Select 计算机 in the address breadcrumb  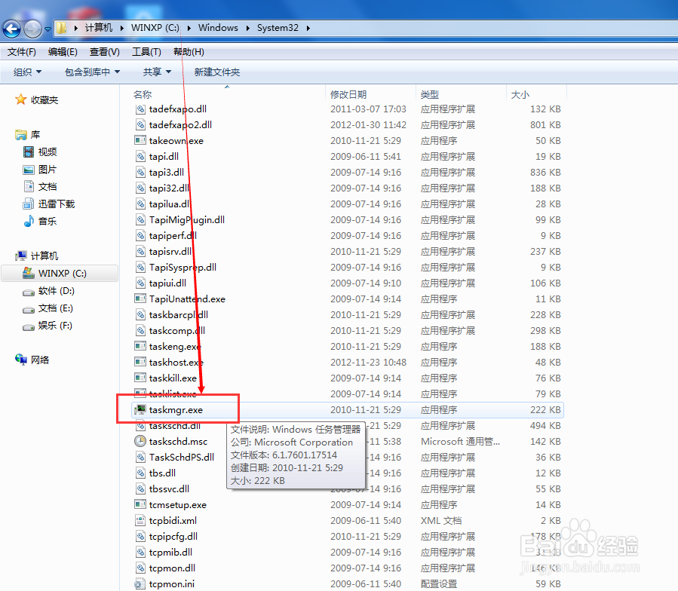pyautogui.click(x=99, y=28)
